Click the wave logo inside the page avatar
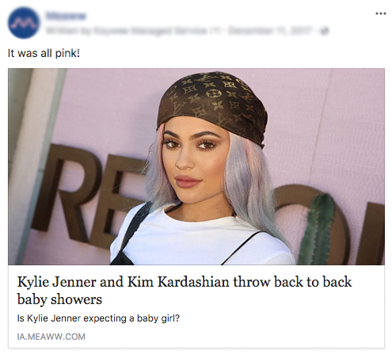This screenshot has height=354, width=392. (x=24, y=23)
